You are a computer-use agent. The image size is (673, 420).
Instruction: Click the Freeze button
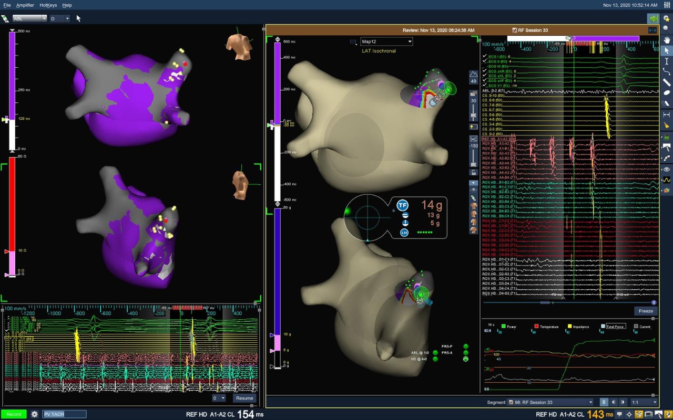pyautogui.click(x=646, y=311)
